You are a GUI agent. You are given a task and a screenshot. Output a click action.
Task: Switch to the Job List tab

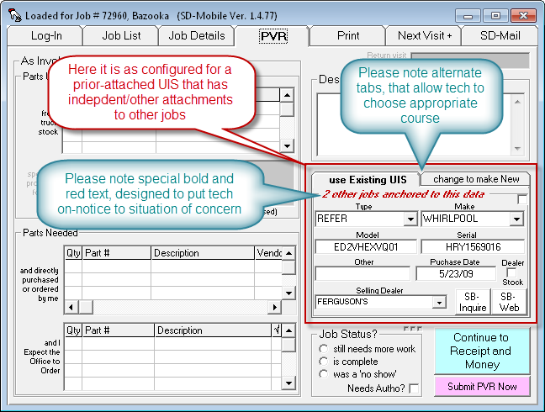(121, 35)
